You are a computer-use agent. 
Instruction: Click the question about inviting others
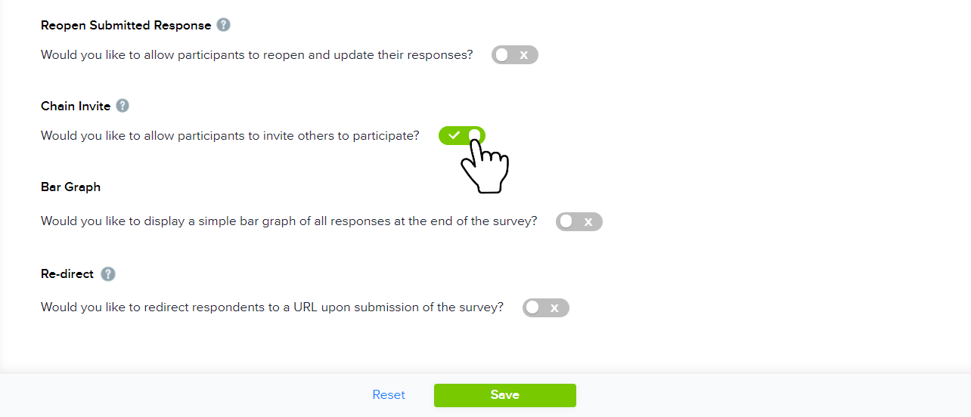click(x=230, y=136)
